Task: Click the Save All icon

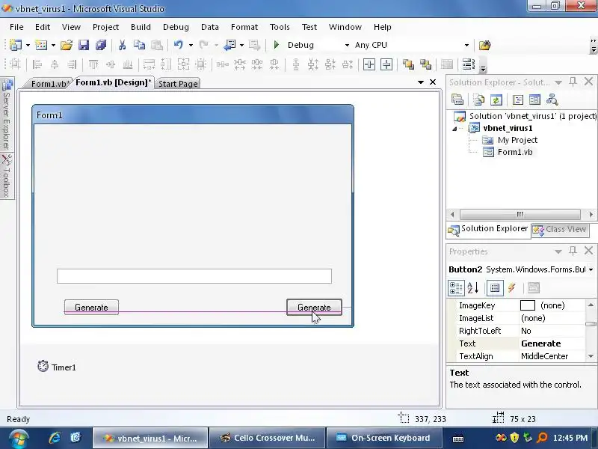Action: tap(101, 45)
